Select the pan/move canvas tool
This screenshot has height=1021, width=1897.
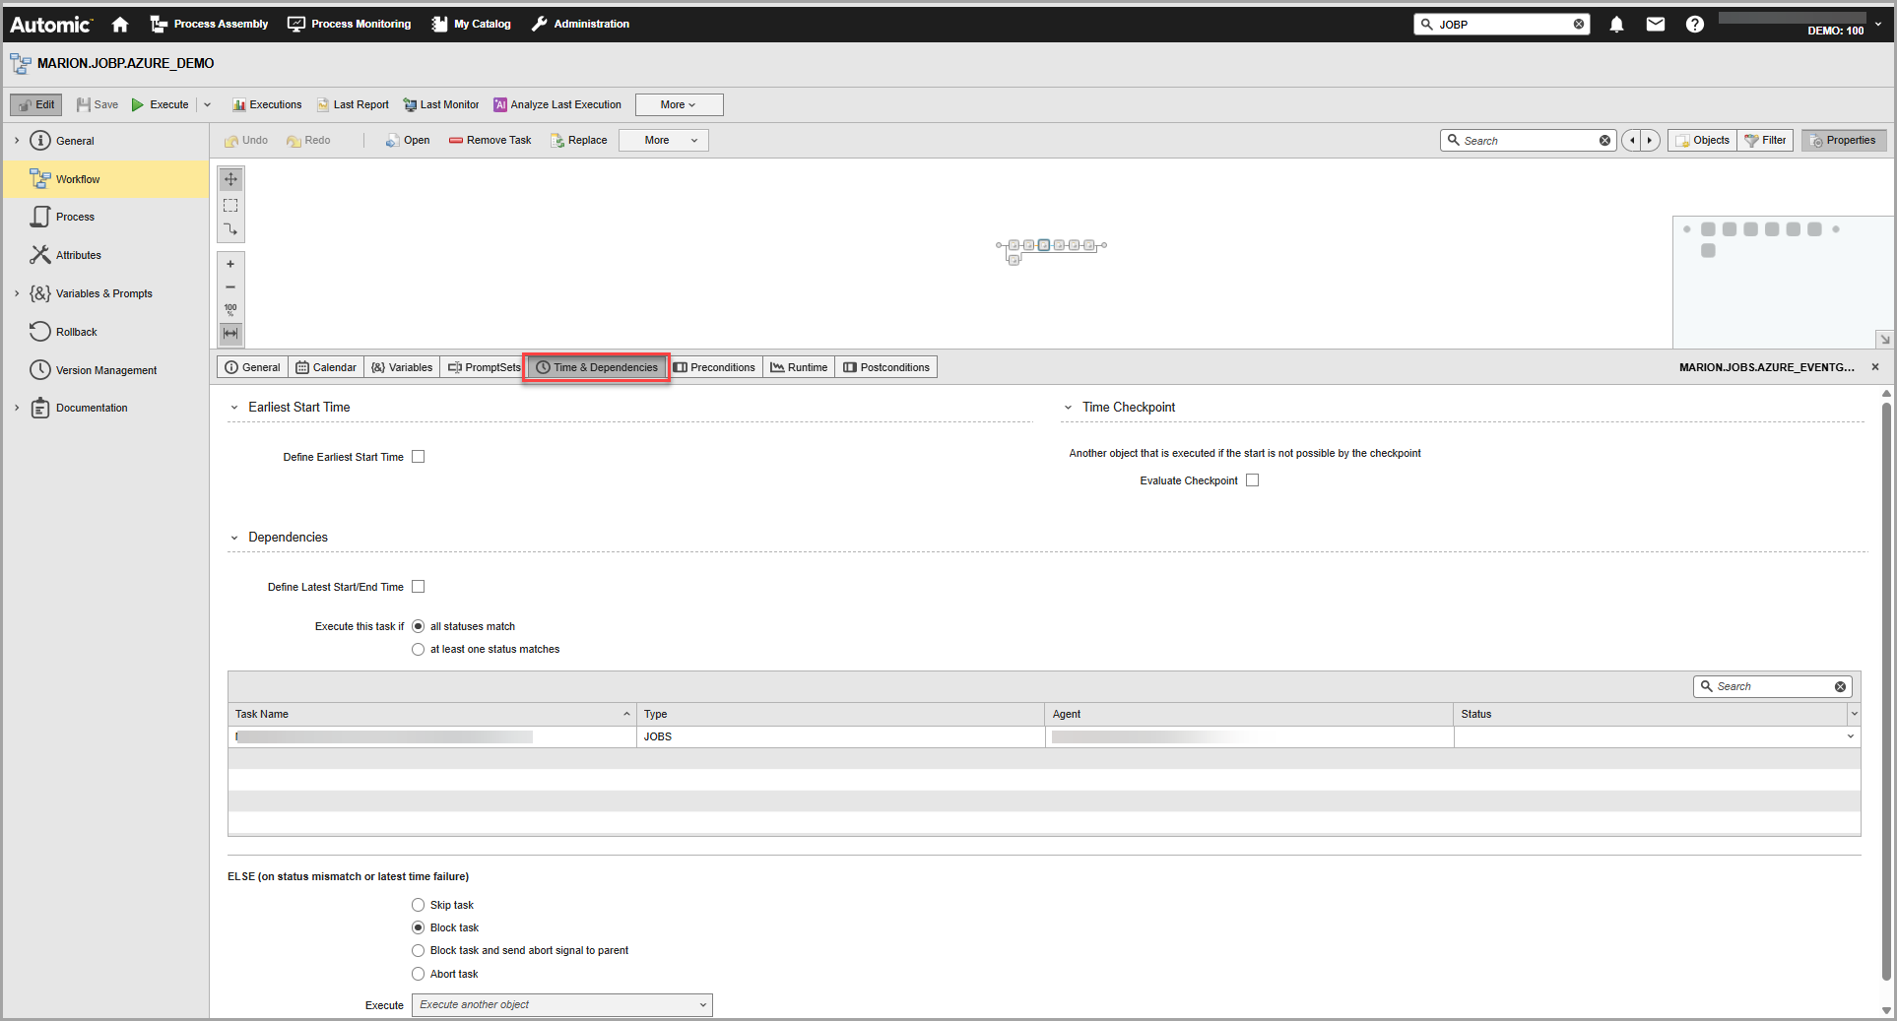click(230, 179)
